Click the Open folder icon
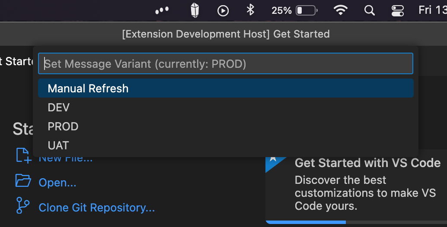The width and height of the screenshot is (447, 227). pos(23,180)
